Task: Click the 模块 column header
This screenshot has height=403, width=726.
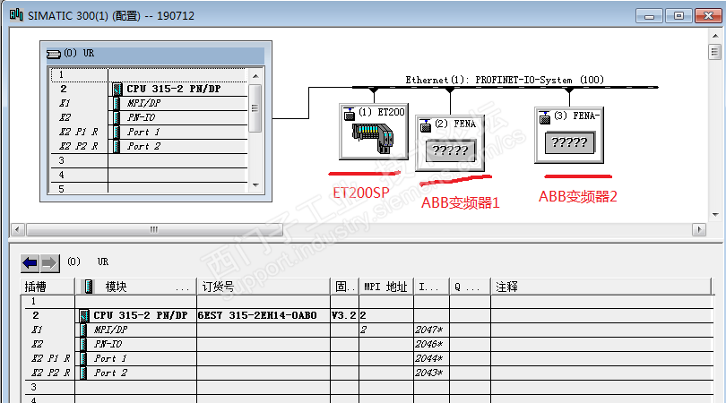Action: [x=136, y=287]
